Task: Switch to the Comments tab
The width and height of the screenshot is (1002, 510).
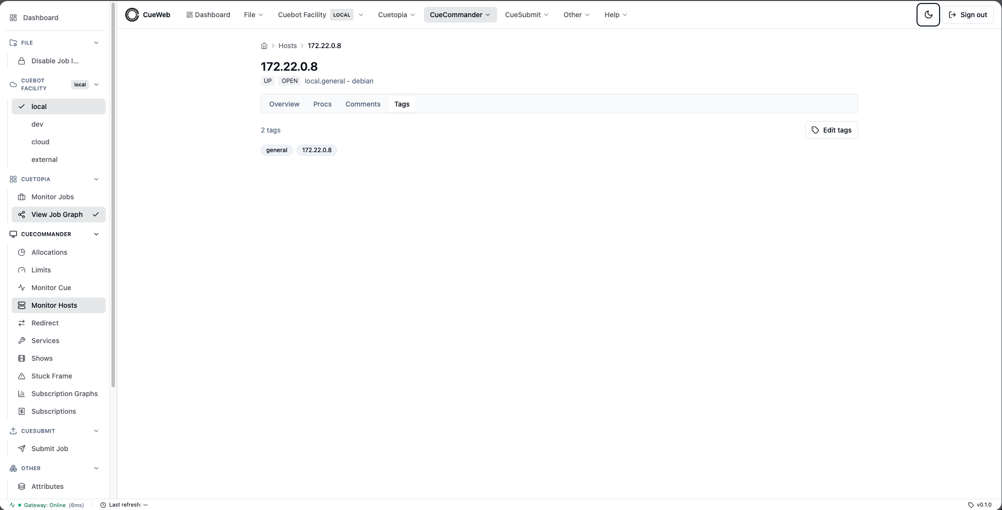Action: 362,104
